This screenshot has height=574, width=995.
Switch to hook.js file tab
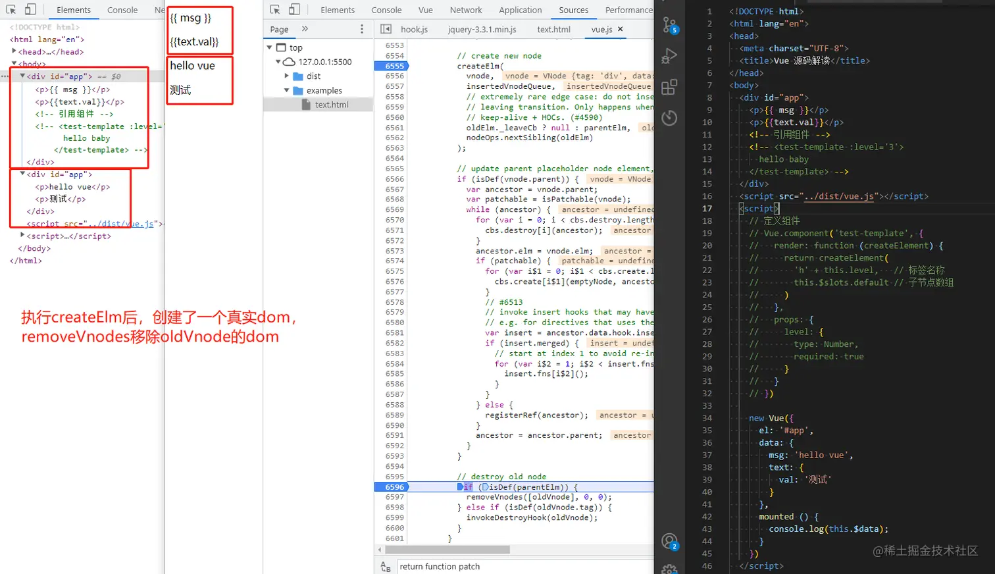coord(414,29)
